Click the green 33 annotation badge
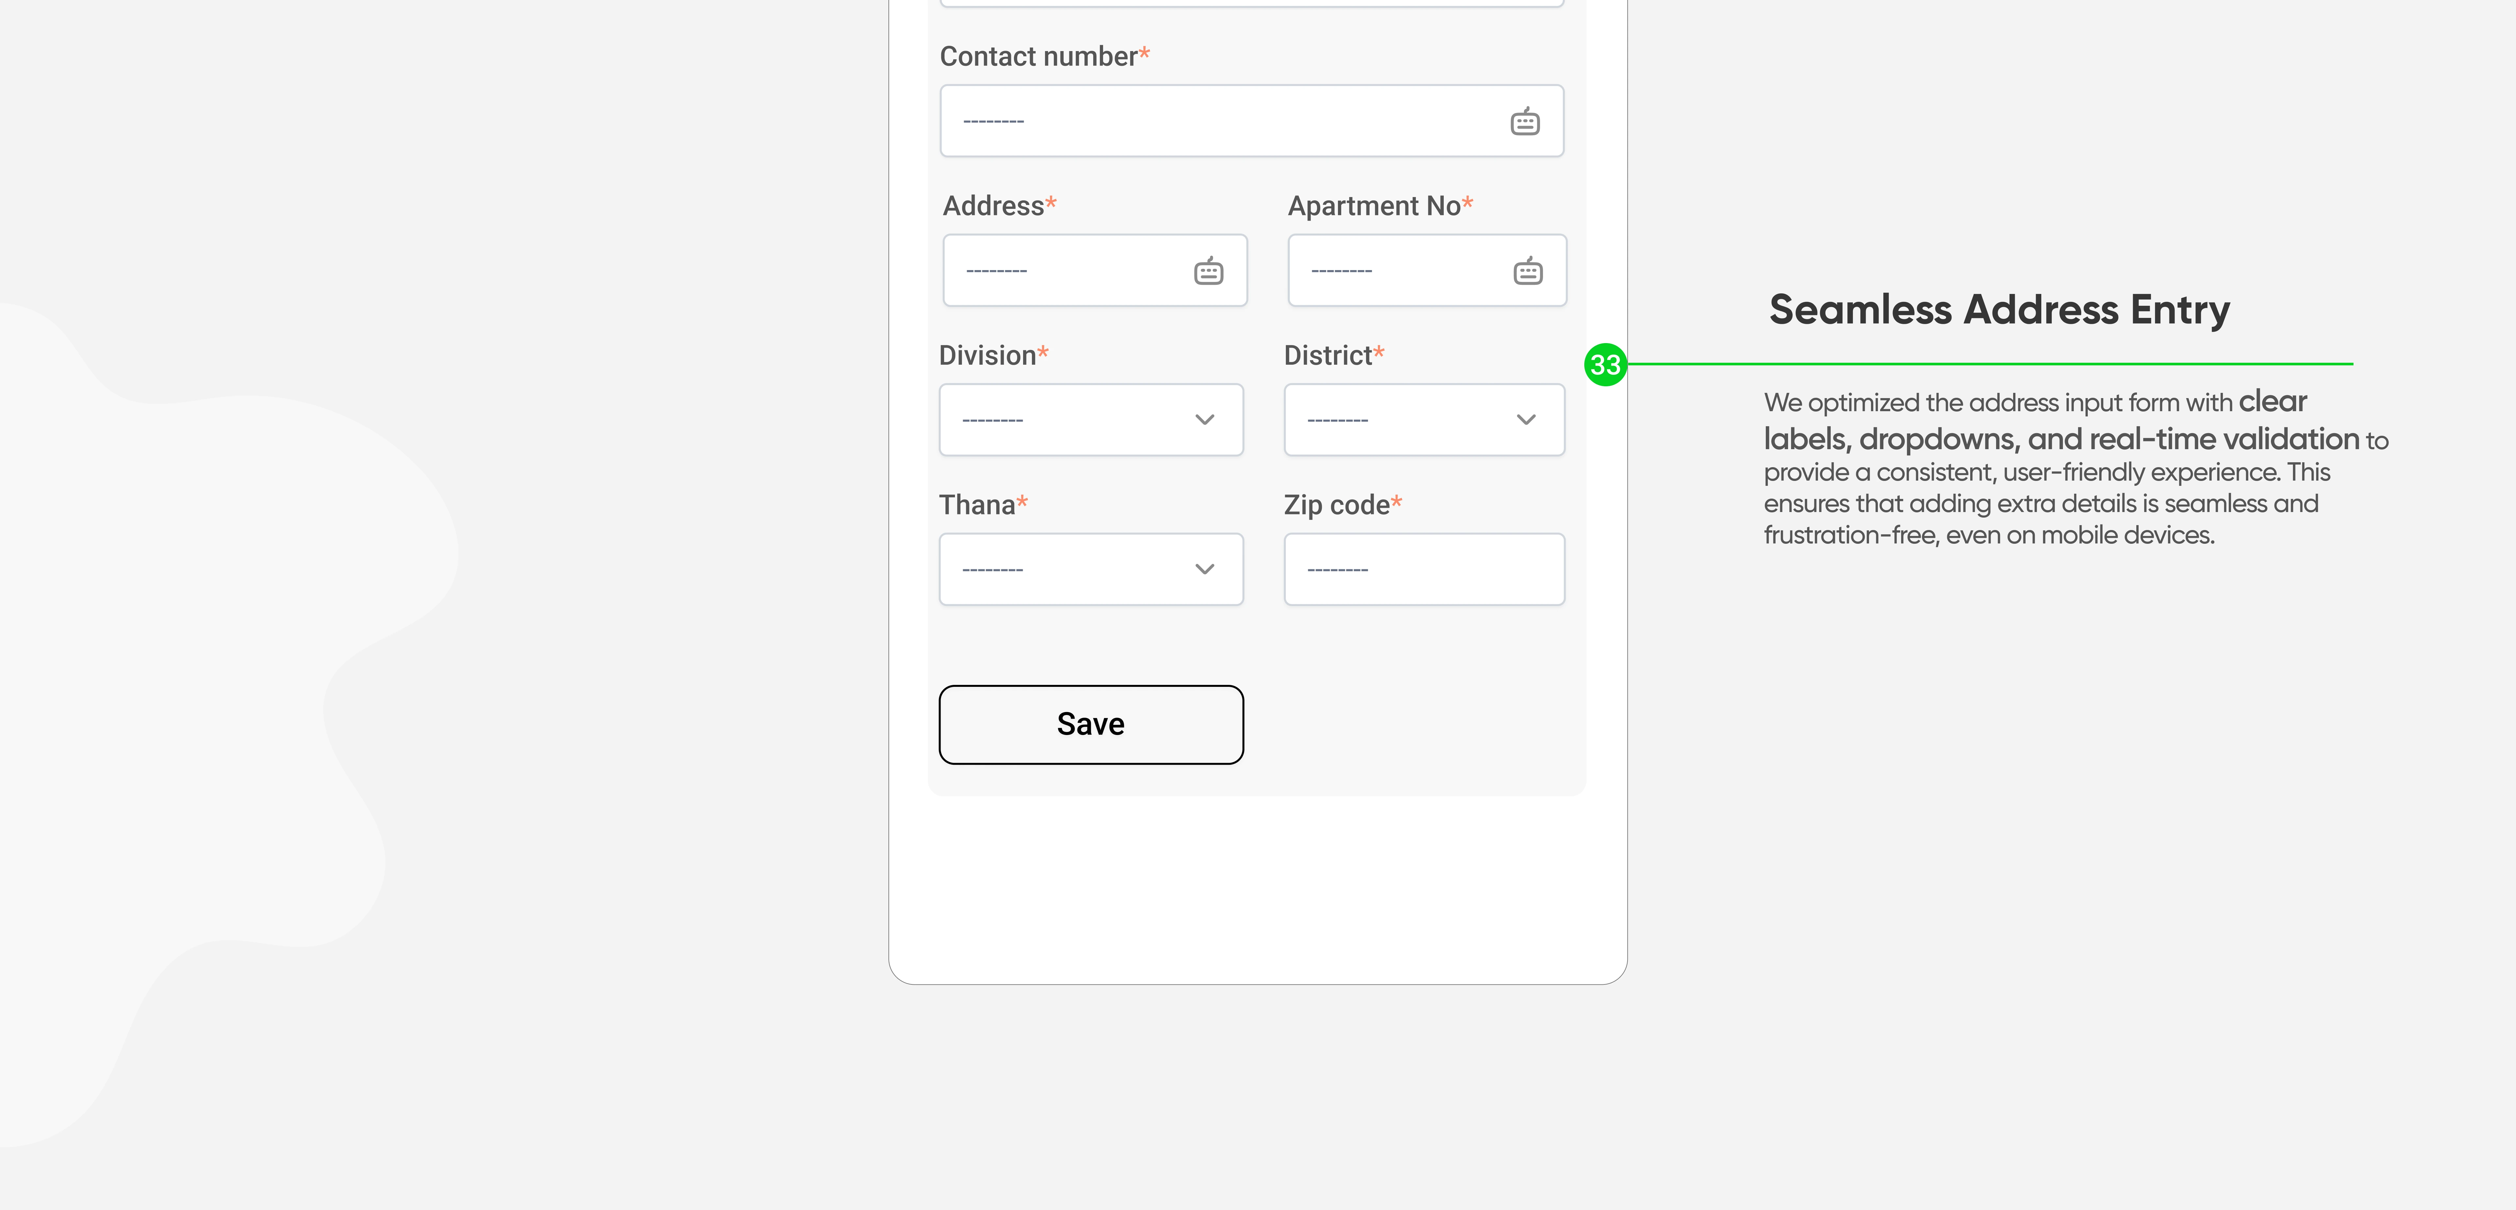The height and width of the screenshot is (1210, 2516). point(1605,365)
